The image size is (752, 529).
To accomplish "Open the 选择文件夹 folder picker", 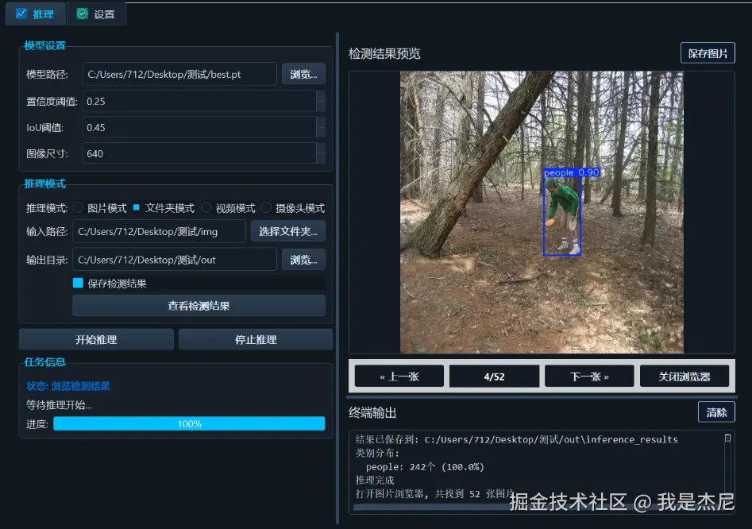I will point(287,231).
